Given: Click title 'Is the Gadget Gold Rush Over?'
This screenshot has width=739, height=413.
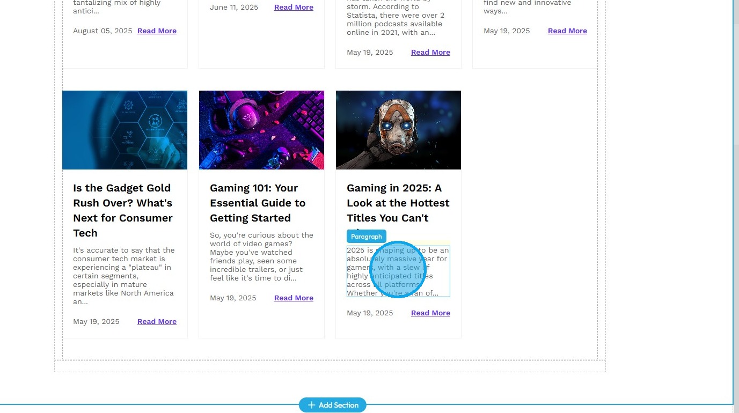Looking at the screenshot, I should pyautogui.click(x=122, y=211).
